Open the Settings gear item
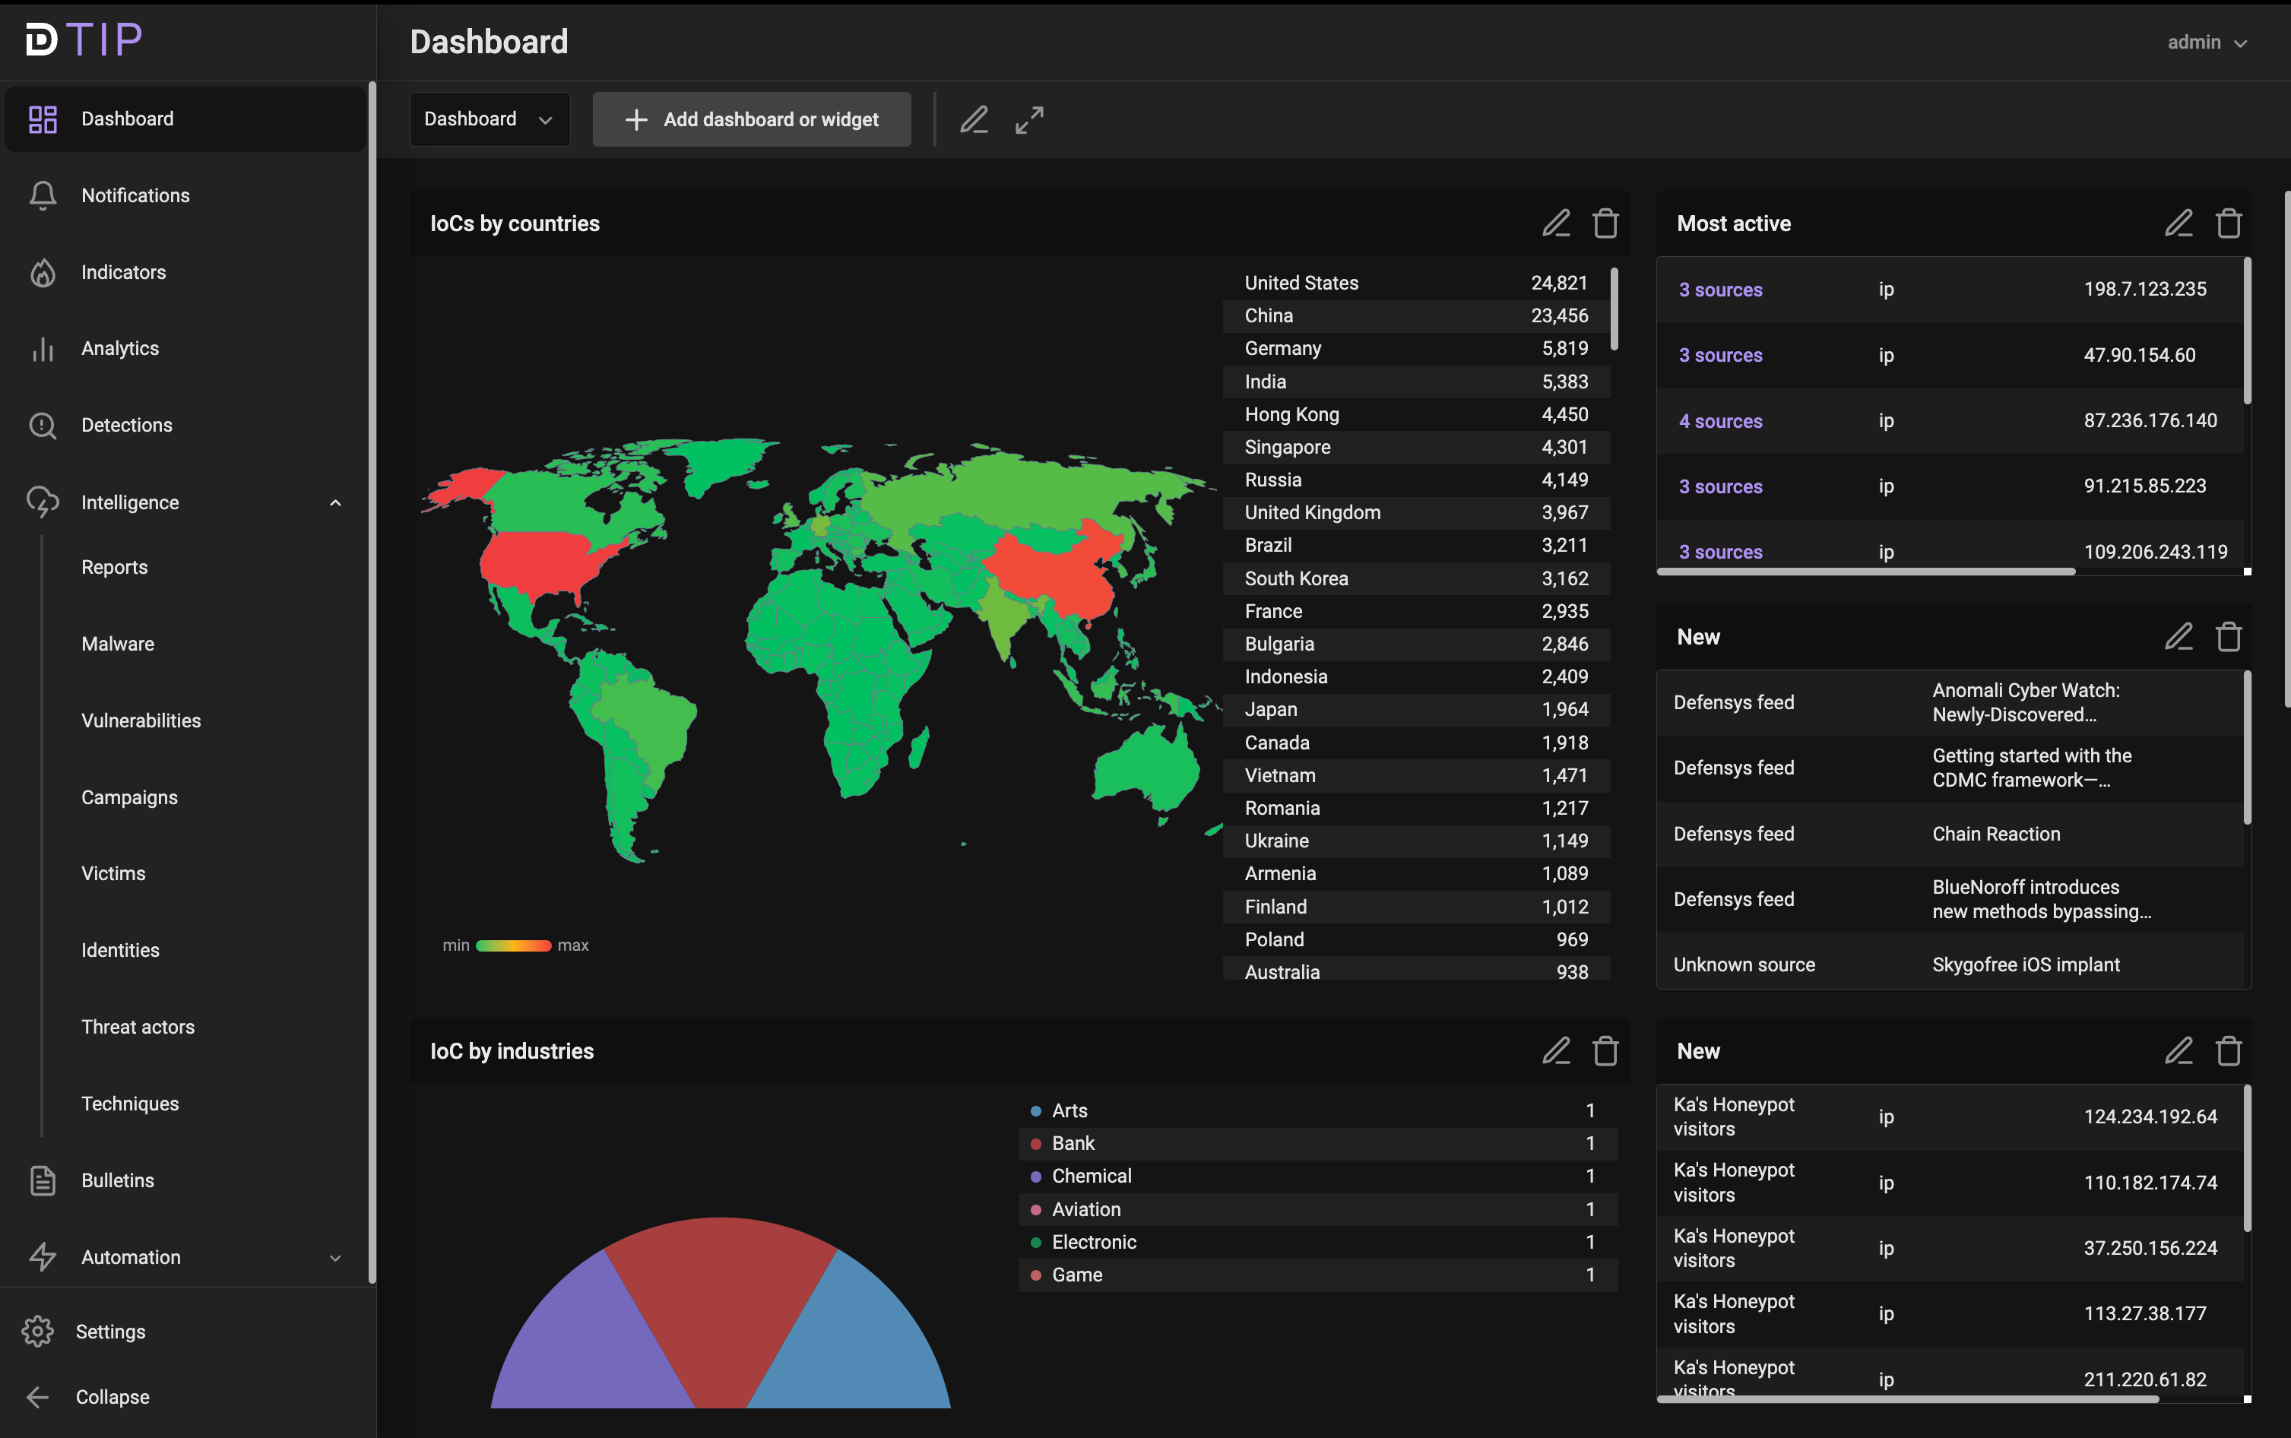 pyautogui.click(x=38, y=1332)
